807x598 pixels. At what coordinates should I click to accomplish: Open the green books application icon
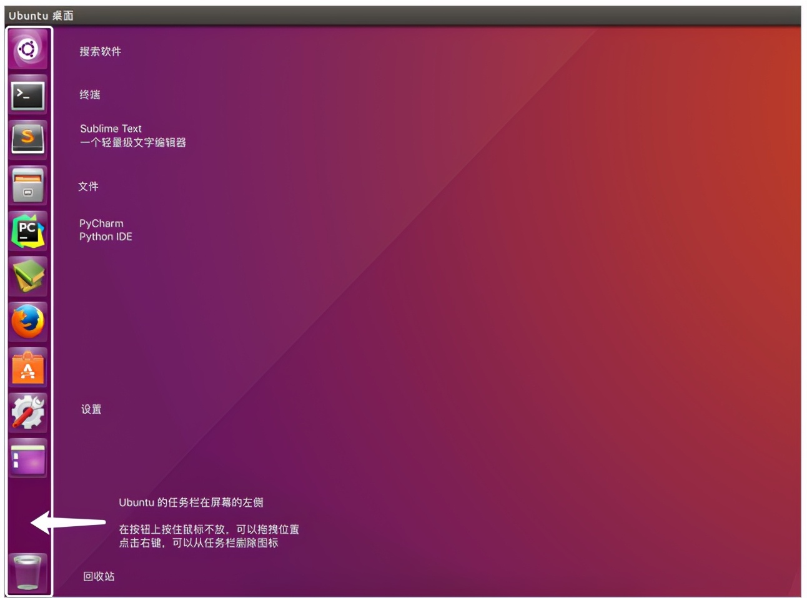coord(28,277)
